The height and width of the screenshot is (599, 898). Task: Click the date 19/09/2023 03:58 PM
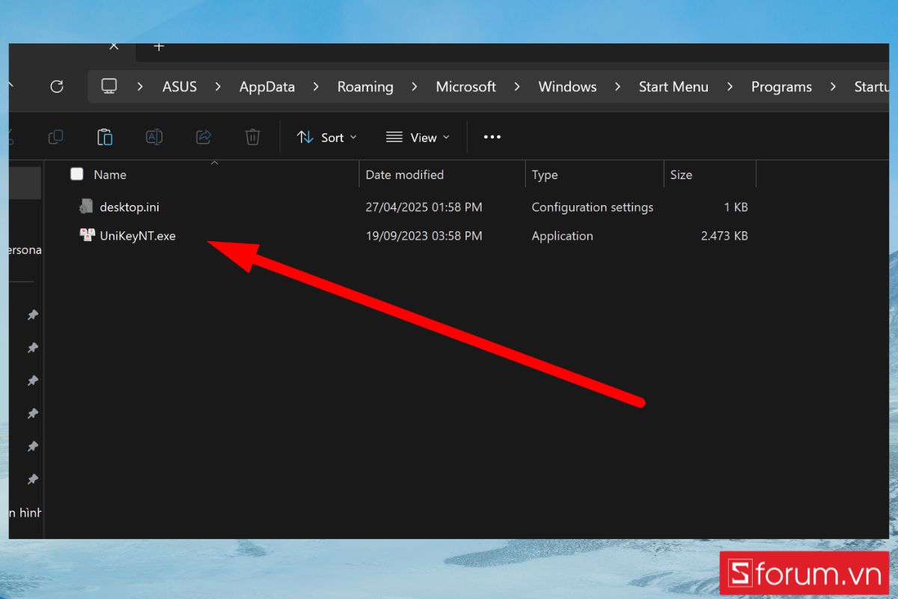point(424,235)
